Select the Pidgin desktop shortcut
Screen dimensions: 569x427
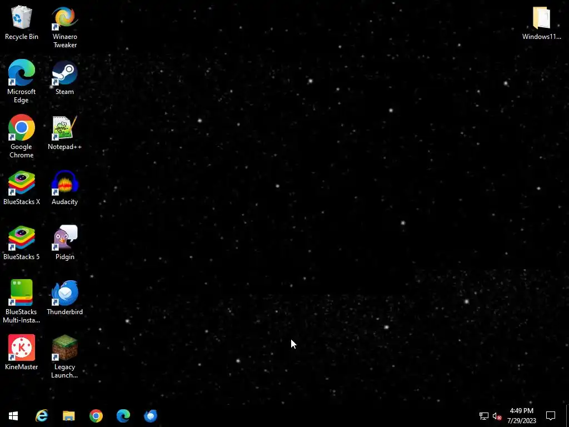point(65,242)
